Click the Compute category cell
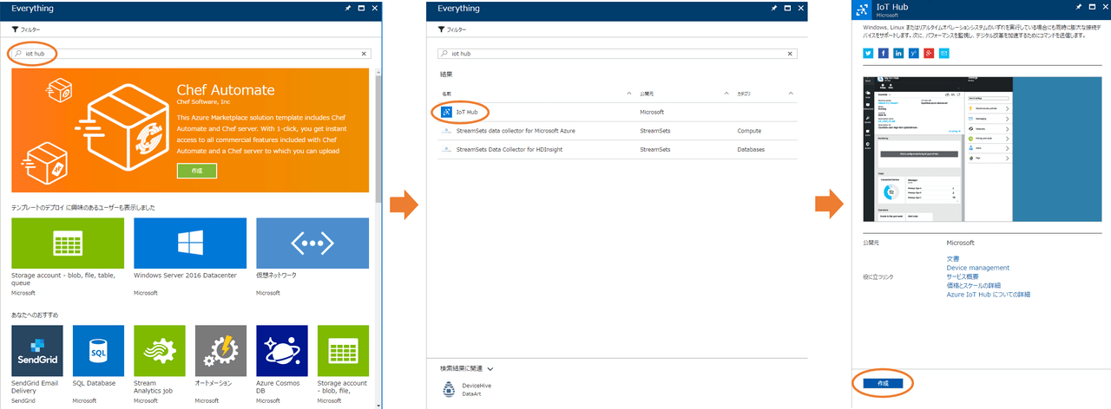Viewport: 1111px width, 409px height. click(x=749, y=131)
